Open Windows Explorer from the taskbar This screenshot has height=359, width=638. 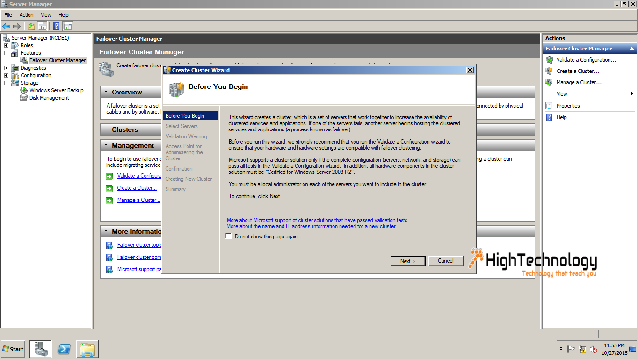(x=87, y=349)
